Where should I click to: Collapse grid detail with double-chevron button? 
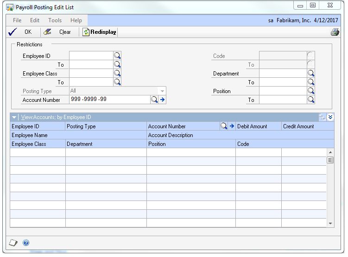(x=330, y=117)
